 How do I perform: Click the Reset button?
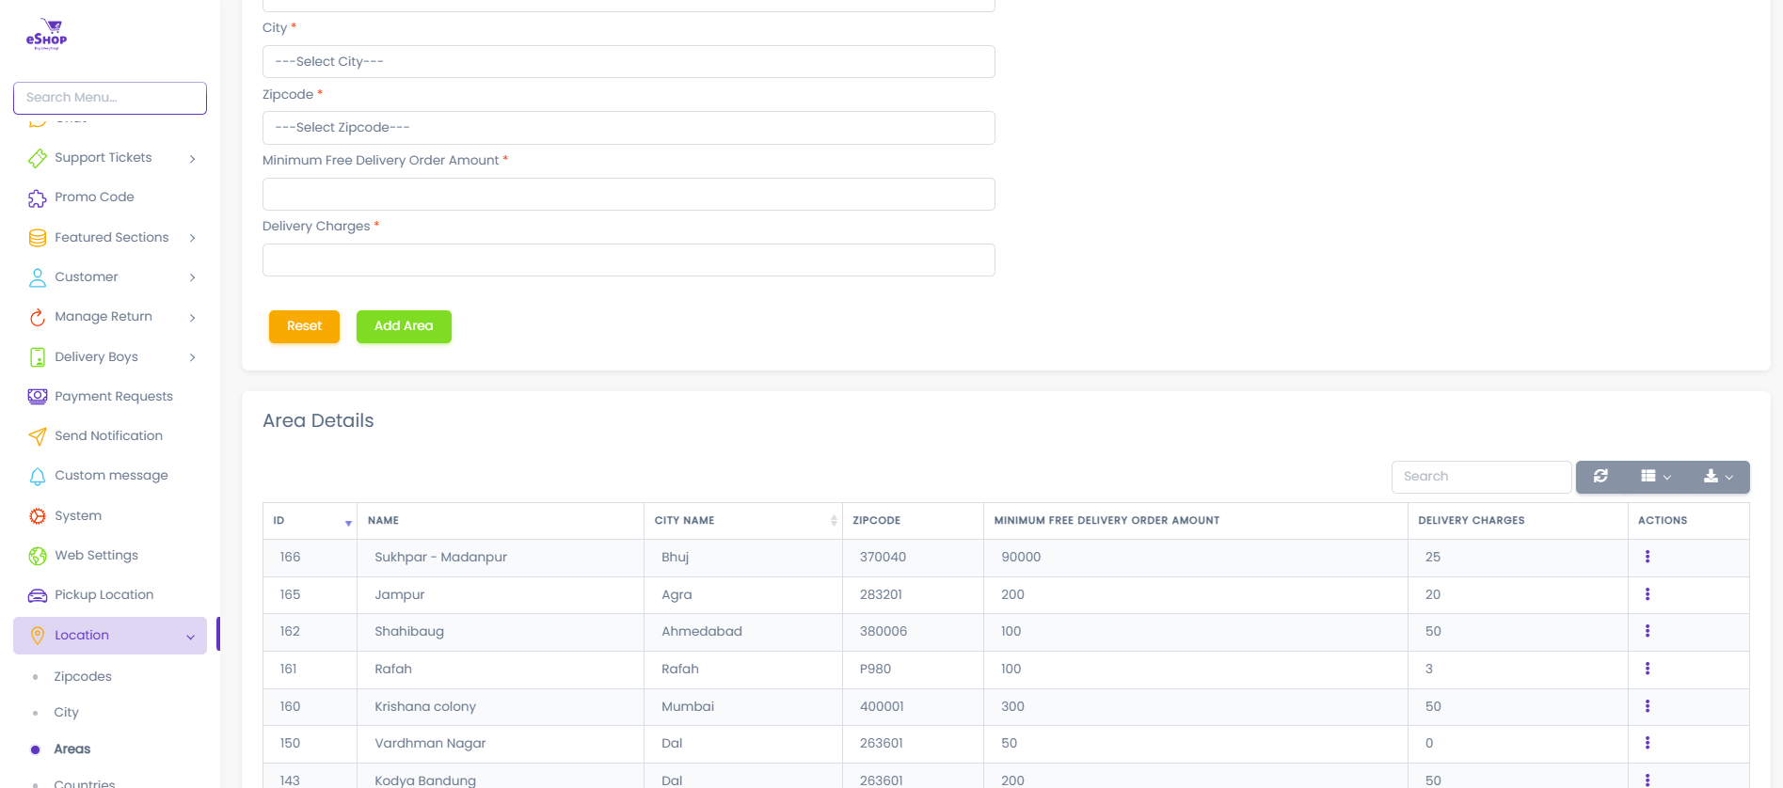coord(304,326)
